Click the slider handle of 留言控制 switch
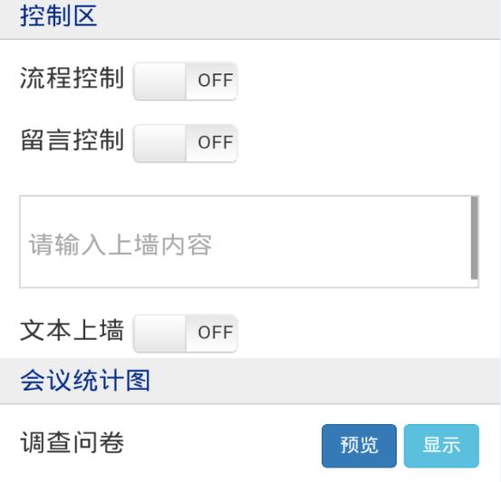The image size is (501, 482). pyautogui.click(x=159, y=143)
